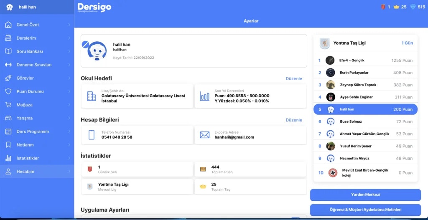This screenshot has height=220, width=428.
Task: Click Yusuf Kerim Şener in leaderboard
Action: pos(365,146)
